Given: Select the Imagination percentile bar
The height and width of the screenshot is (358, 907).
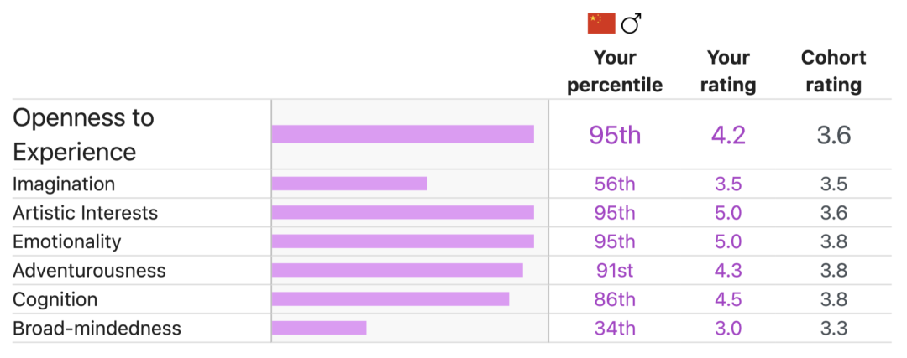Looking at the screenshot, I should point(349,184).
